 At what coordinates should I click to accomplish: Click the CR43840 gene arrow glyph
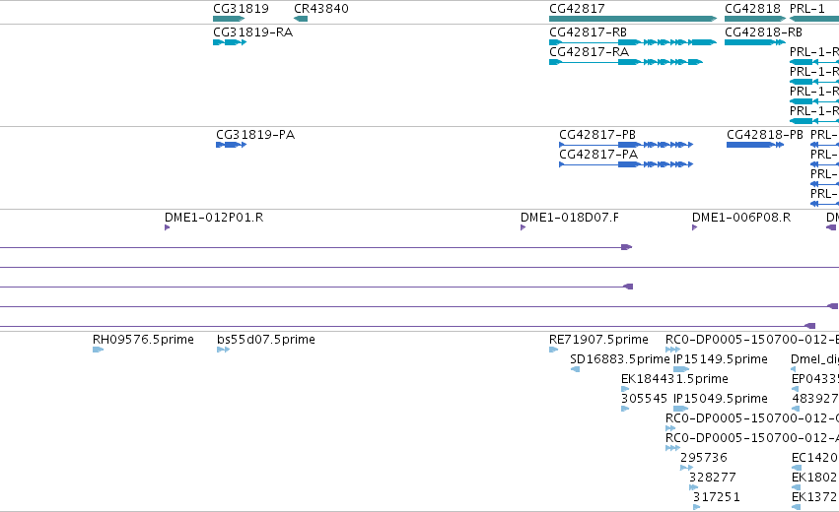point(301,19)
